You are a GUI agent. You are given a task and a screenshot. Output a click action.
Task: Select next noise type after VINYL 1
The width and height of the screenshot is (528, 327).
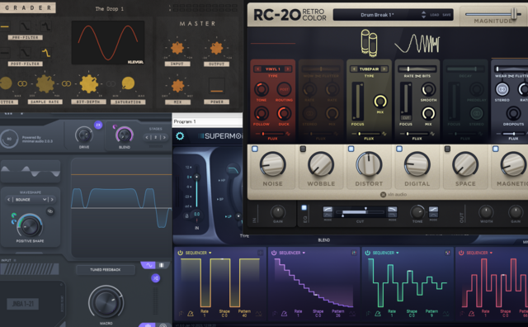[288, 69]
